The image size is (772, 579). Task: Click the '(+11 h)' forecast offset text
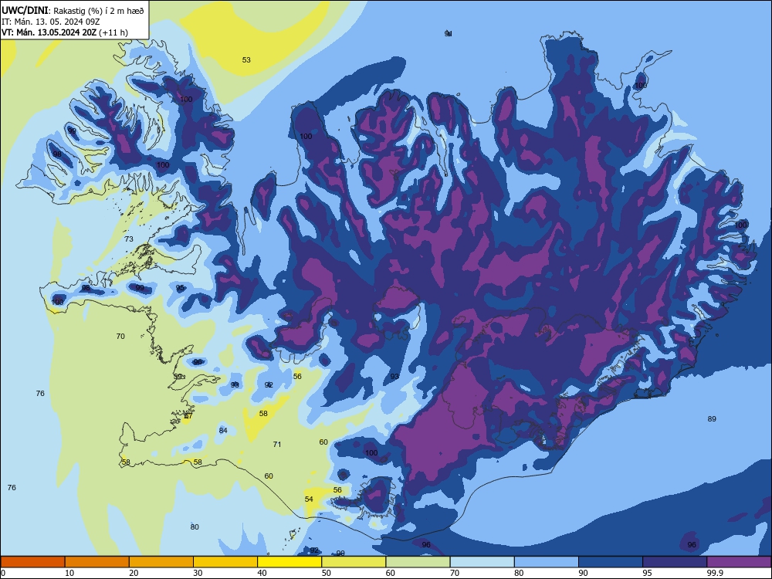tap(113, 32)
